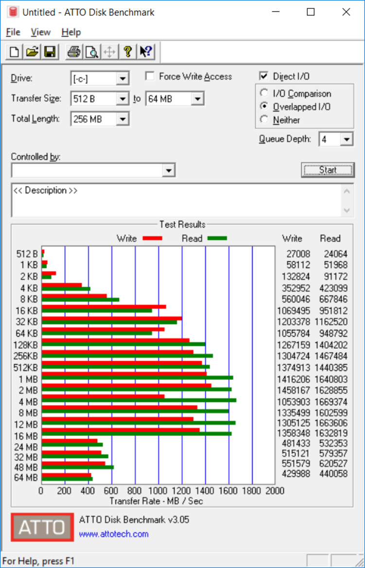Click into the Description text box
The width and height of the screenshot is (365, 568).
pyautogui.click(x=176, y=200)
